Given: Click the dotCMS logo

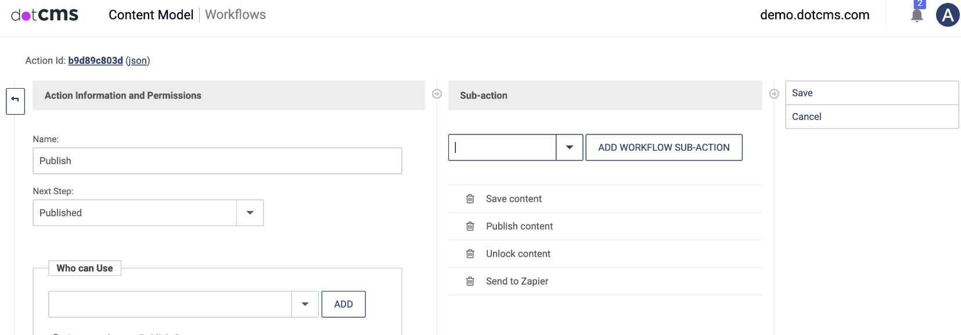Looking at the screenshot, I should 45,15.
